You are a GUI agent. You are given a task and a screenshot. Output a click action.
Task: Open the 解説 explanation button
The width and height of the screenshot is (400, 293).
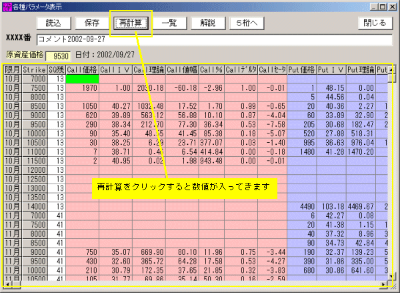208,23
